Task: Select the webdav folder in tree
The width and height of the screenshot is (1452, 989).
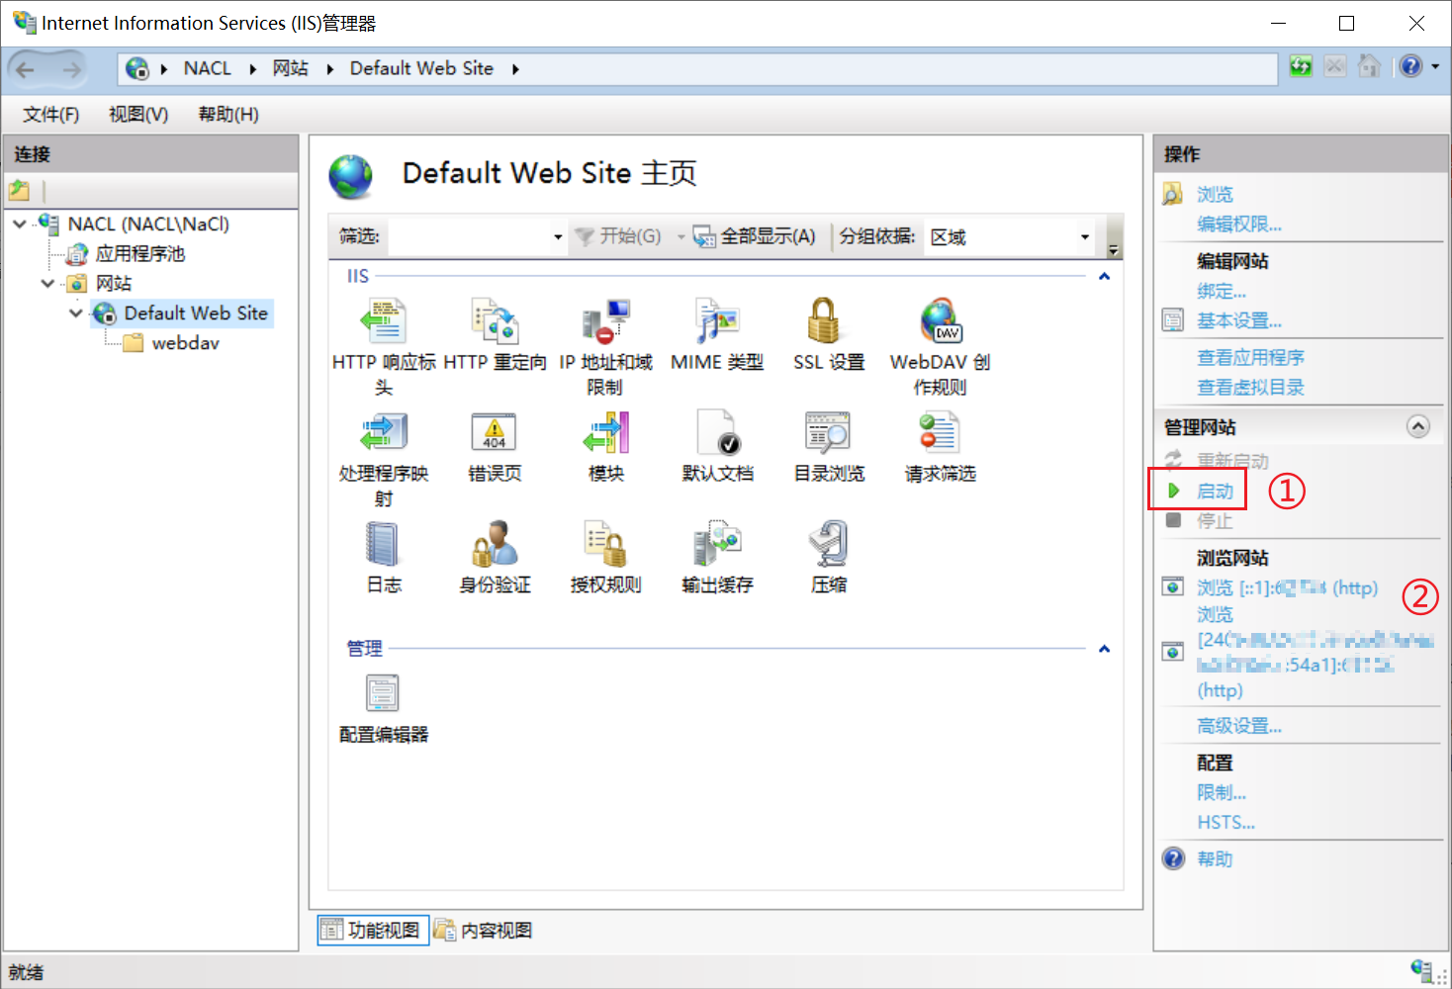Action: point(185,343)
